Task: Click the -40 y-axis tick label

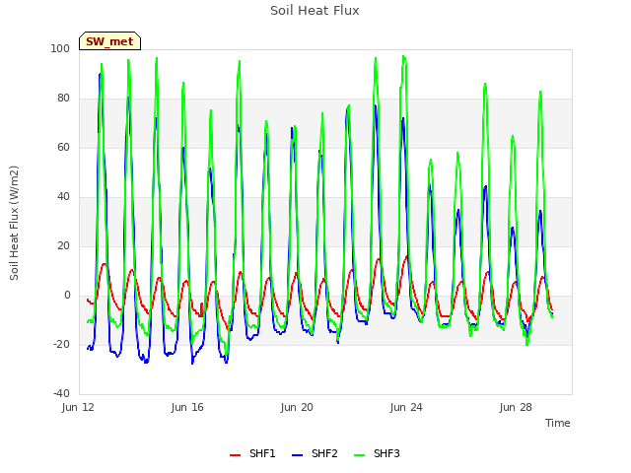Action: coord(61,393)
